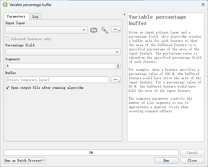Close the dialog with the X button
The height and width of the screenshot is (167, 208).
point(203,5)
